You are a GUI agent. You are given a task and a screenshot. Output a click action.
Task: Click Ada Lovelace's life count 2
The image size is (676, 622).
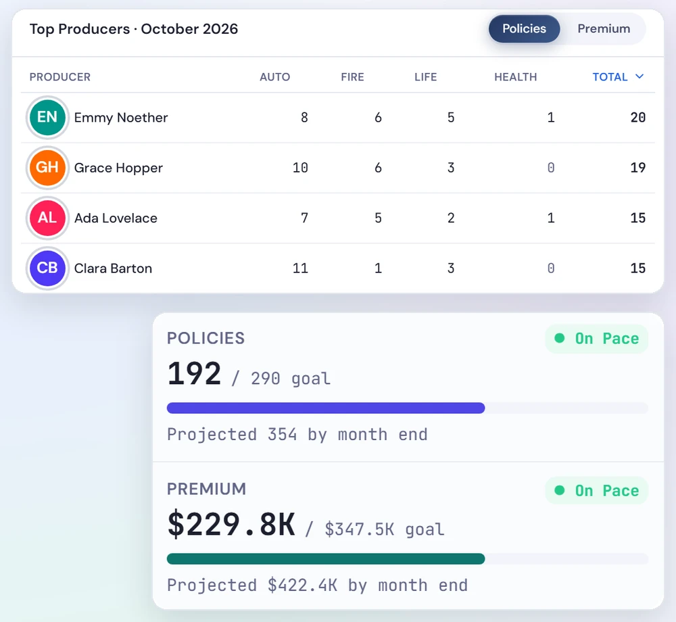tap(451, 218)
